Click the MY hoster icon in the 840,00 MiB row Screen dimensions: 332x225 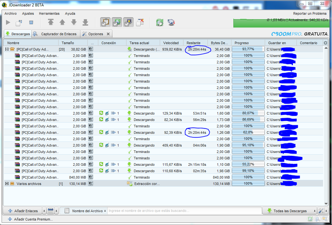(91, 177)
